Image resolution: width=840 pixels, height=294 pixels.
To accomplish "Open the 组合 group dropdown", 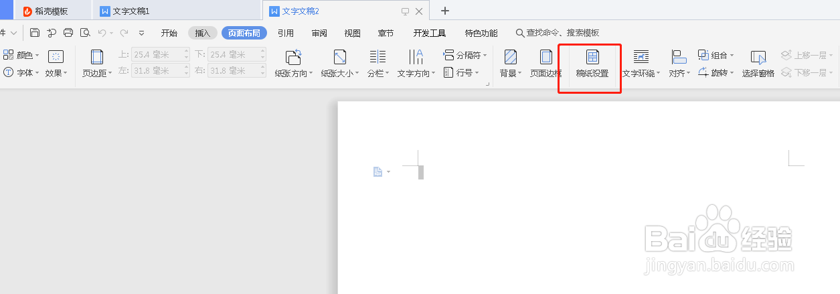I will (x=716, y=56).
